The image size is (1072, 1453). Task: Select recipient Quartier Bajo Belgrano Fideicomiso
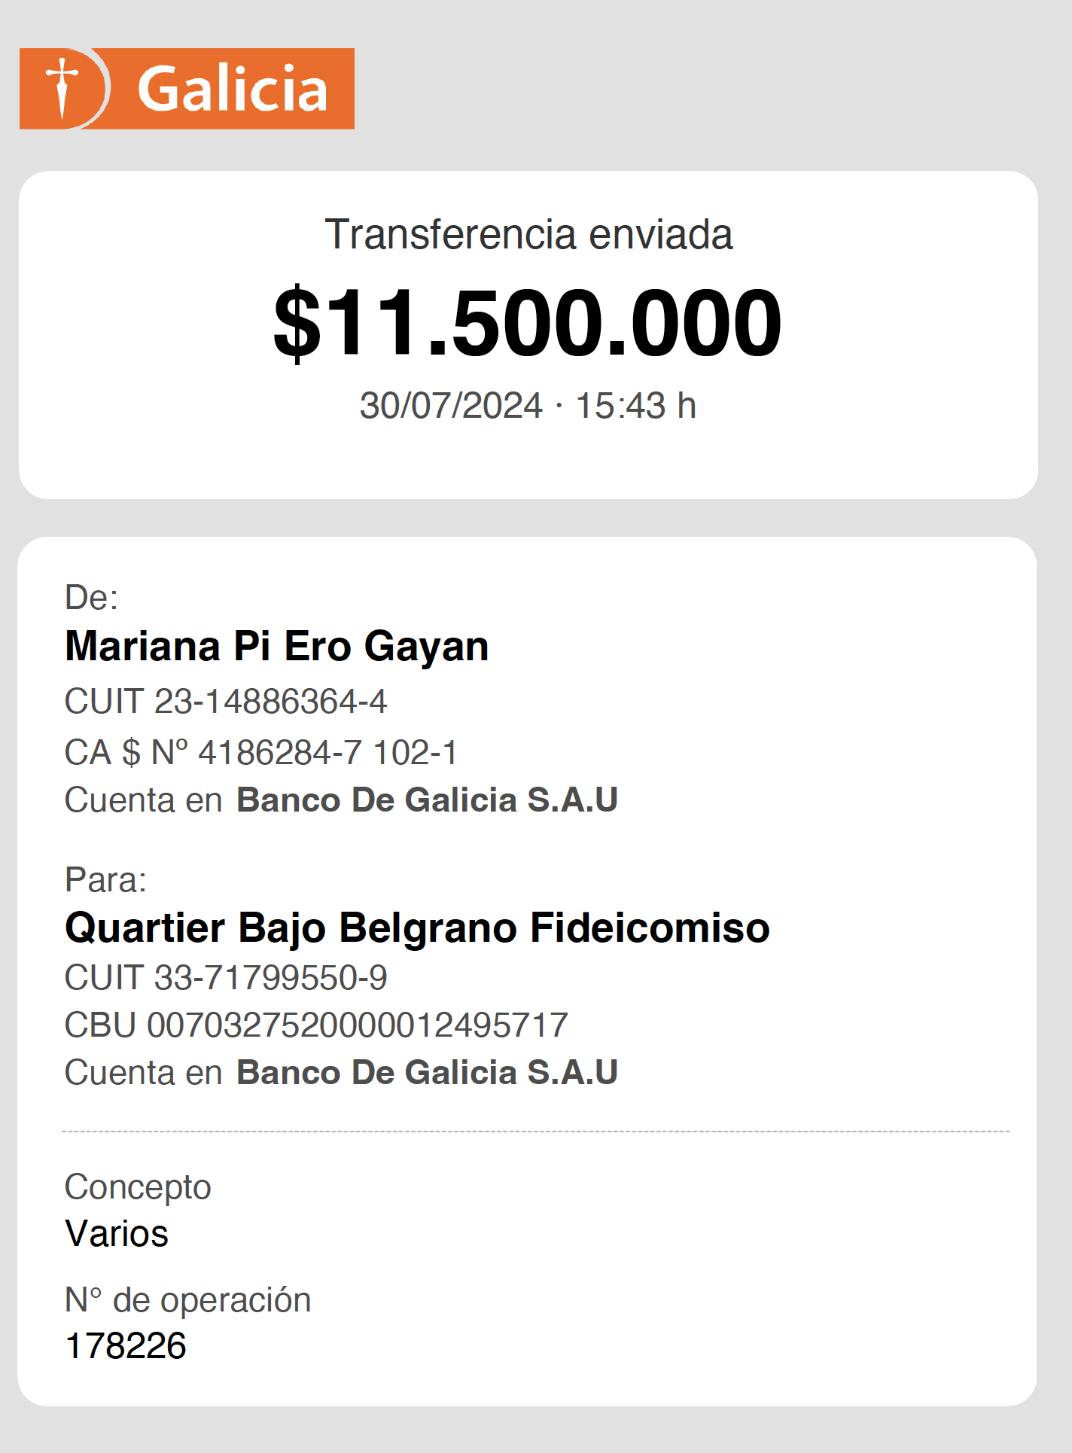point(418,928)
